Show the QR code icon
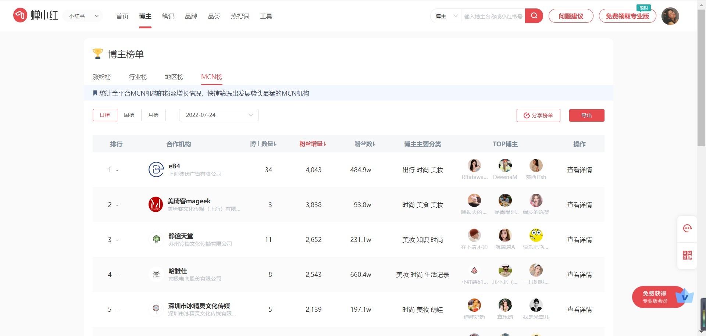 [687, 255]
